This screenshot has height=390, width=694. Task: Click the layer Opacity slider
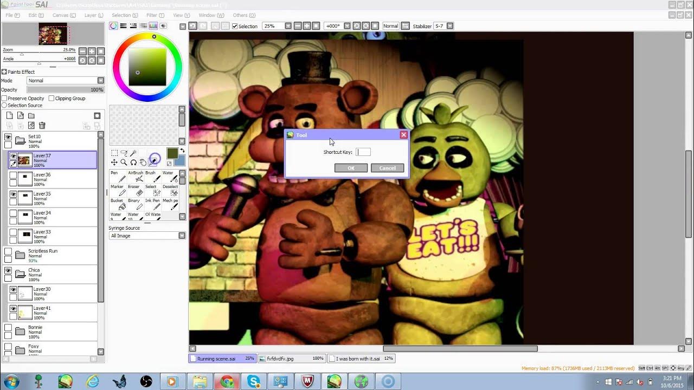pyautogui.click(x=66, y=90)
